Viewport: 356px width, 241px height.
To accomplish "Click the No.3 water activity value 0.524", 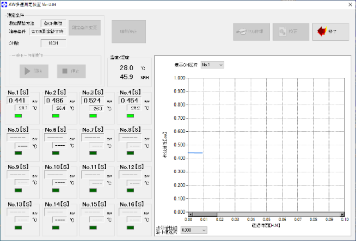I will (93, 101).
